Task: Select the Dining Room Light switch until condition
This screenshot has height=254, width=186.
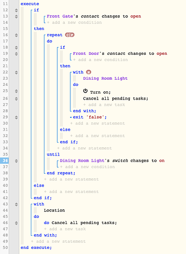Action: [112, 161]
